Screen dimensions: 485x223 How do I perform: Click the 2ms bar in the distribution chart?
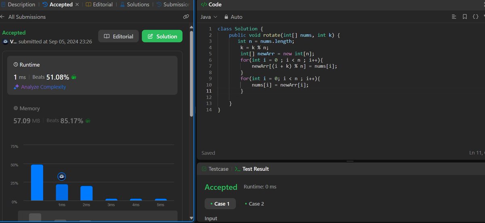click(x=86, y=193)
